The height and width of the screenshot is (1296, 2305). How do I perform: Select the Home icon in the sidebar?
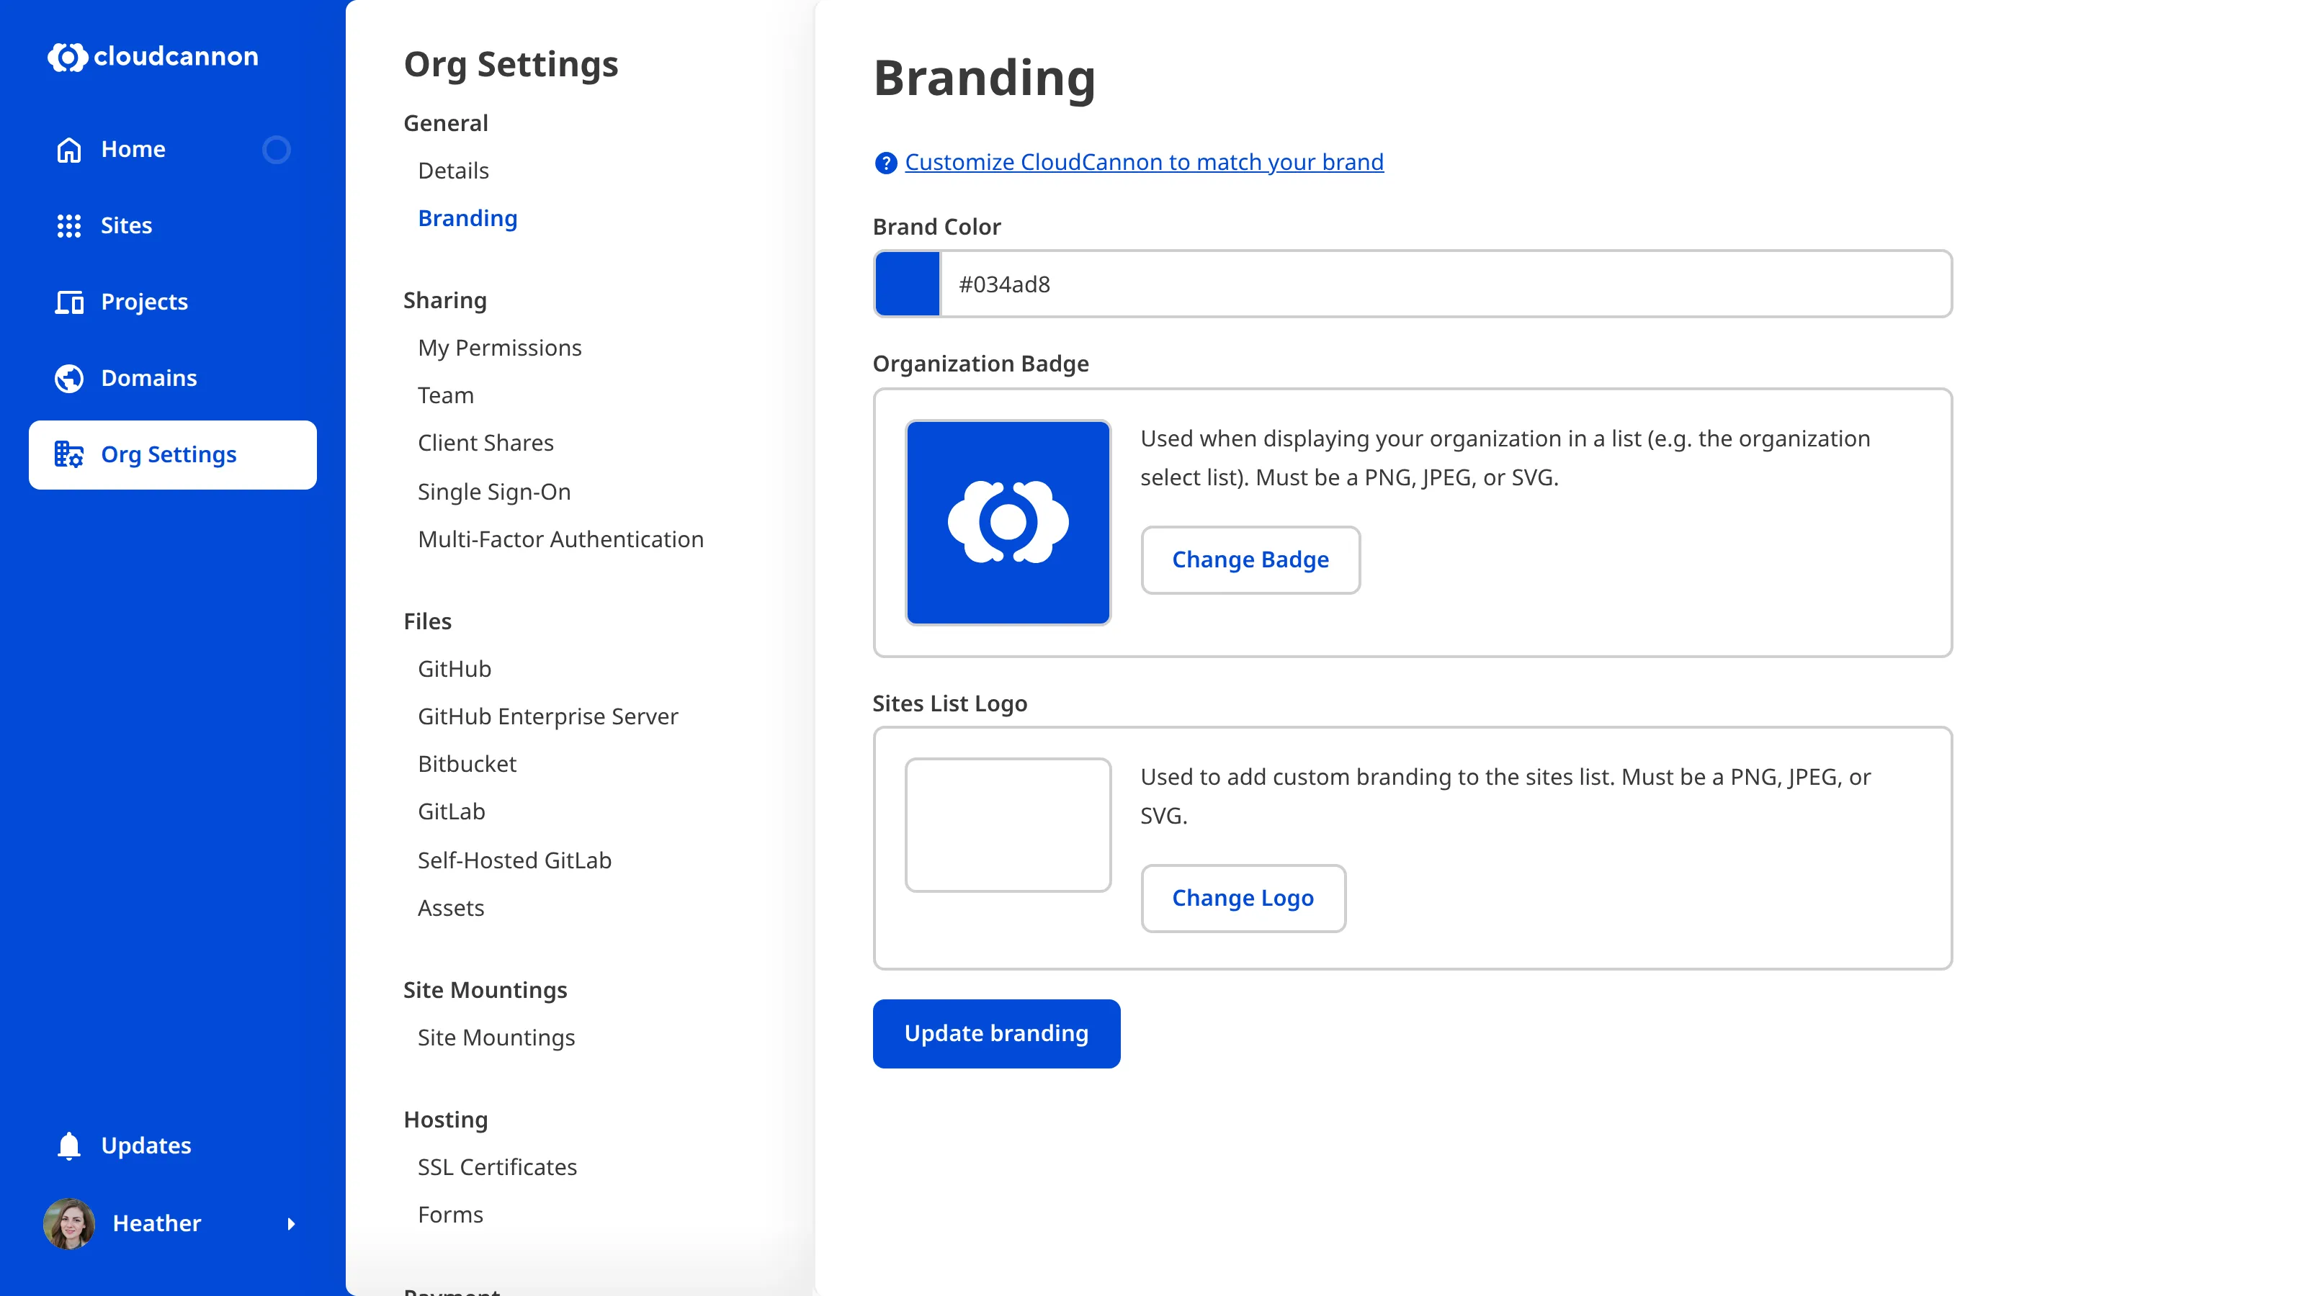(69, 149)
